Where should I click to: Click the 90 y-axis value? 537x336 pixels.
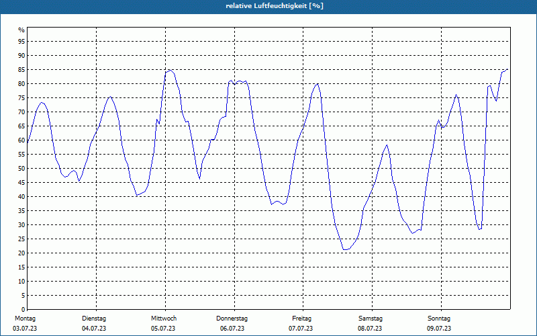[21, 56]
